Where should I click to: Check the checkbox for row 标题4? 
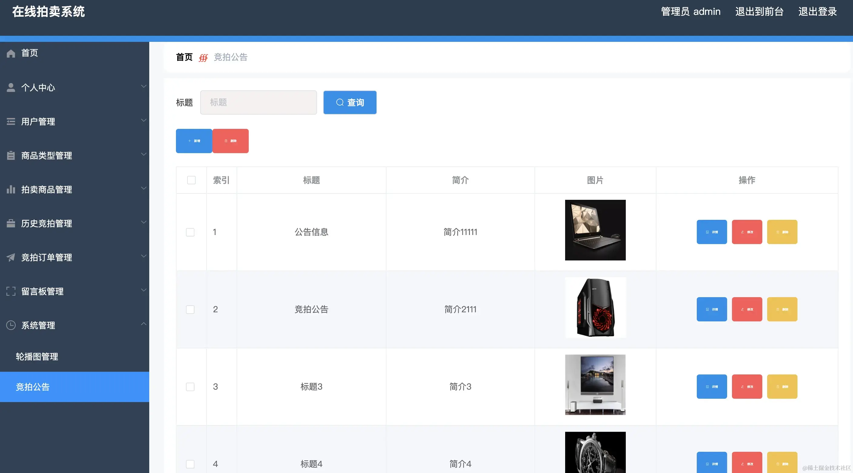tap(190, 464)
